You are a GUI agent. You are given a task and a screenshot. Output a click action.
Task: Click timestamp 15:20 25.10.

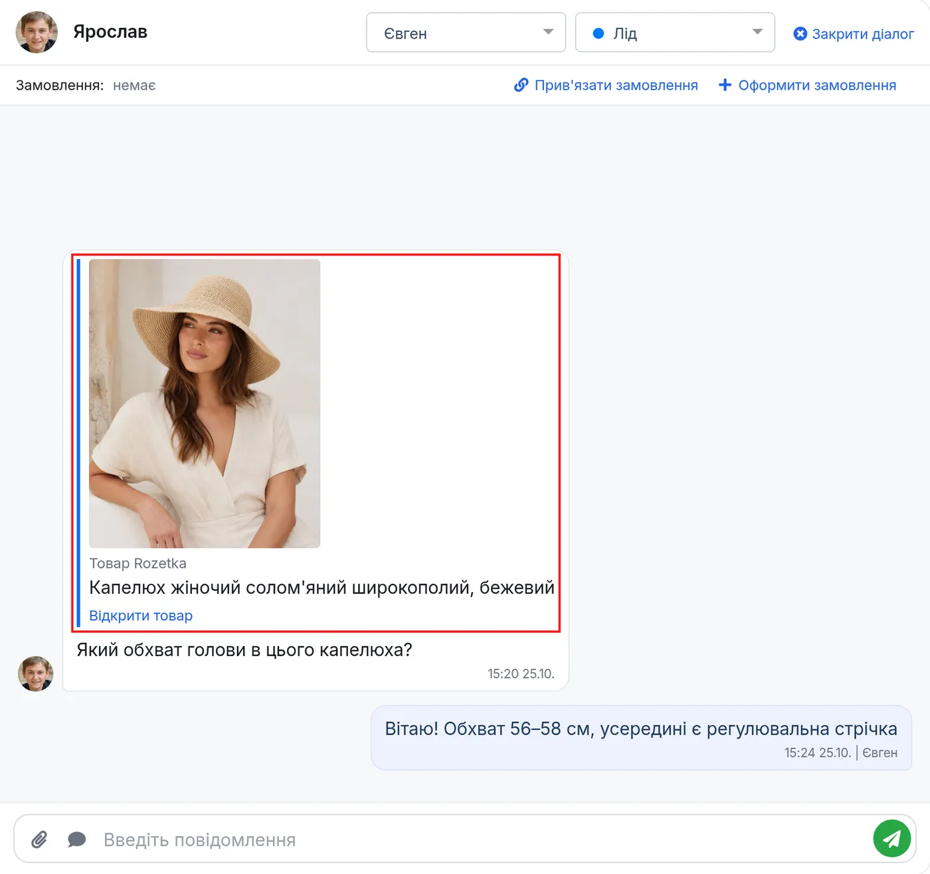point(521,673)
